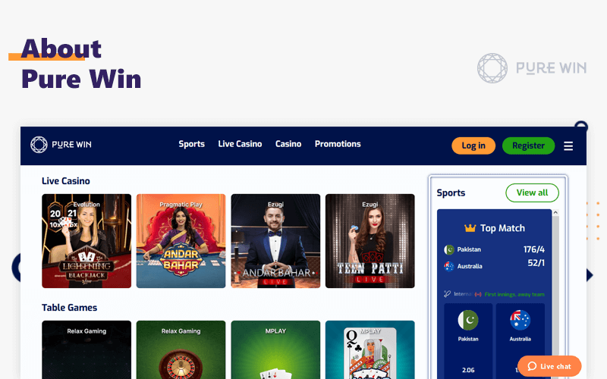This screenshot has width=607, height=379.
Task: Go to Live Casino in navigation
Action: click(240, 144)
